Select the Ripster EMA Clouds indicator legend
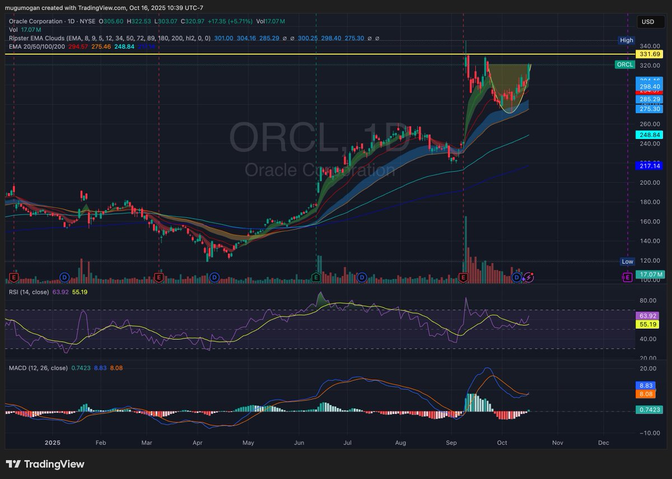Image resolution: width=672 pixels, height=479 pixels. 109,38
